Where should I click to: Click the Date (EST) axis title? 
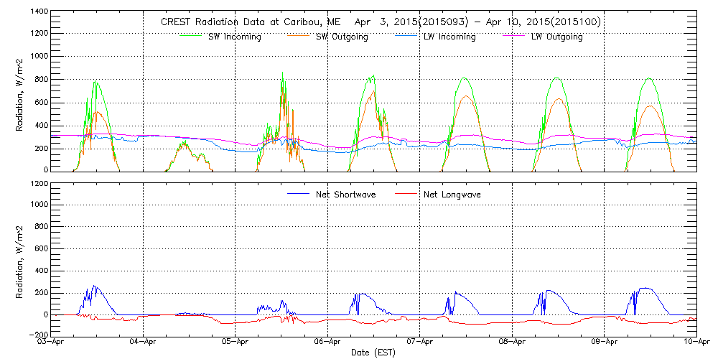pyautogui.click(x=373, y=353)
